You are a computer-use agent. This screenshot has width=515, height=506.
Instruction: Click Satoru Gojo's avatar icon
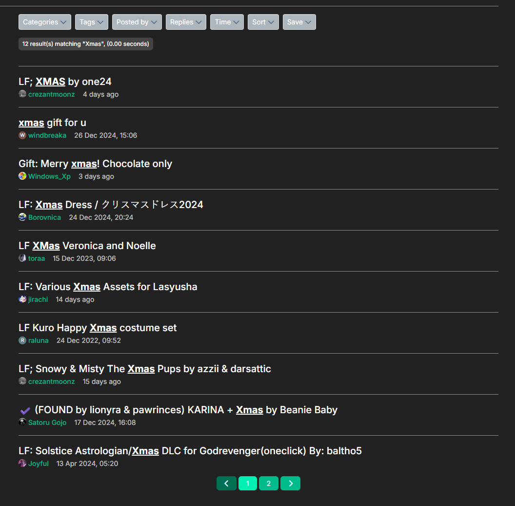[x=22, y=422]
